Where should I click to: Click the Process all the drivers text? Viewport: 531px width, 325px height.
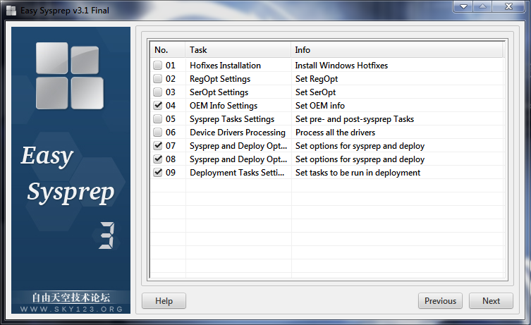[335, 133]
